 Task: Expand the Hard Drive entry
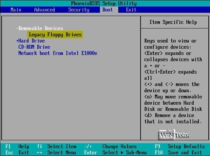(30, 41)
